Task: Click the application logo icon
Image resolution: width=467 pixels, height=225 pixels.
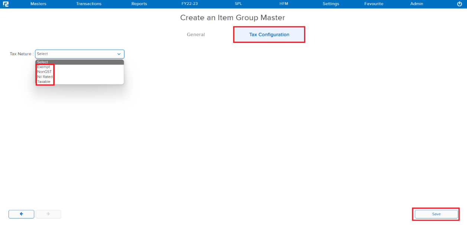Action: (x=6, y=4)
